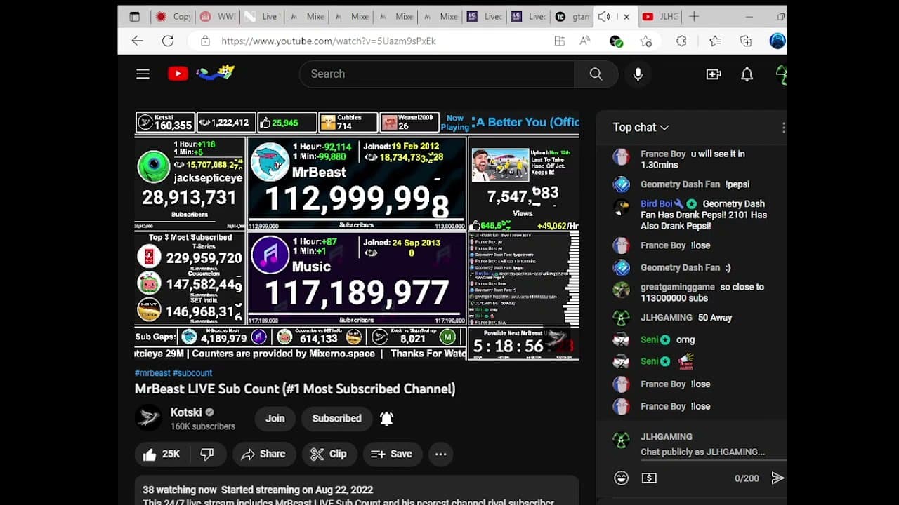Click Seni's omg chat message

(685, 339)
